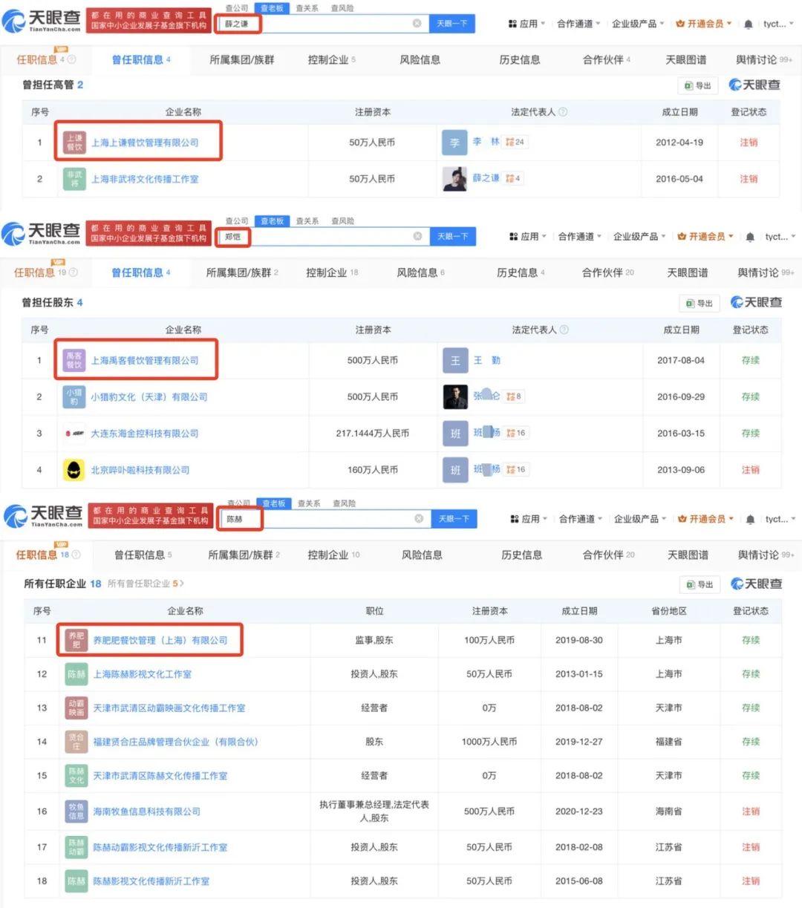The image size is (802, 908).
Task: Open notifications bell in the 薛之谦 panel header
Action: coord(749,24)
